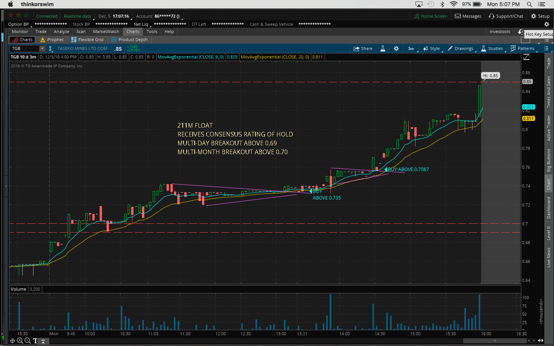Open the Studies dropdown menu
The image size is (554, 346).
pyautogui.click(x=492, y=48)
